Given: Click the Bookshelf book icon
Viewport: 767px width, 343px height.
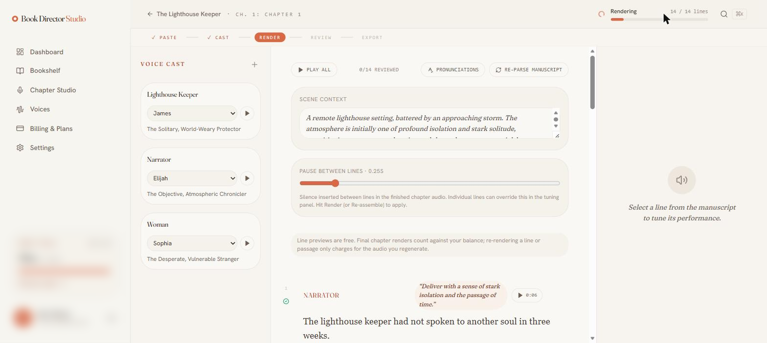Looking at the screenshot, I should [20, 70].
